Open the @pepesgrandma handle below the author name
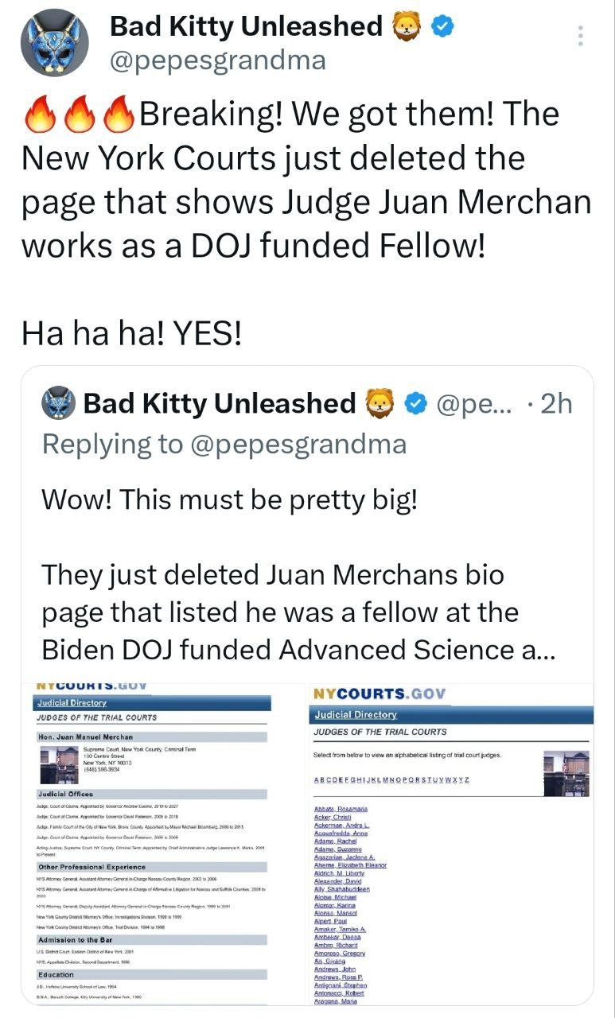 point(217,60)
